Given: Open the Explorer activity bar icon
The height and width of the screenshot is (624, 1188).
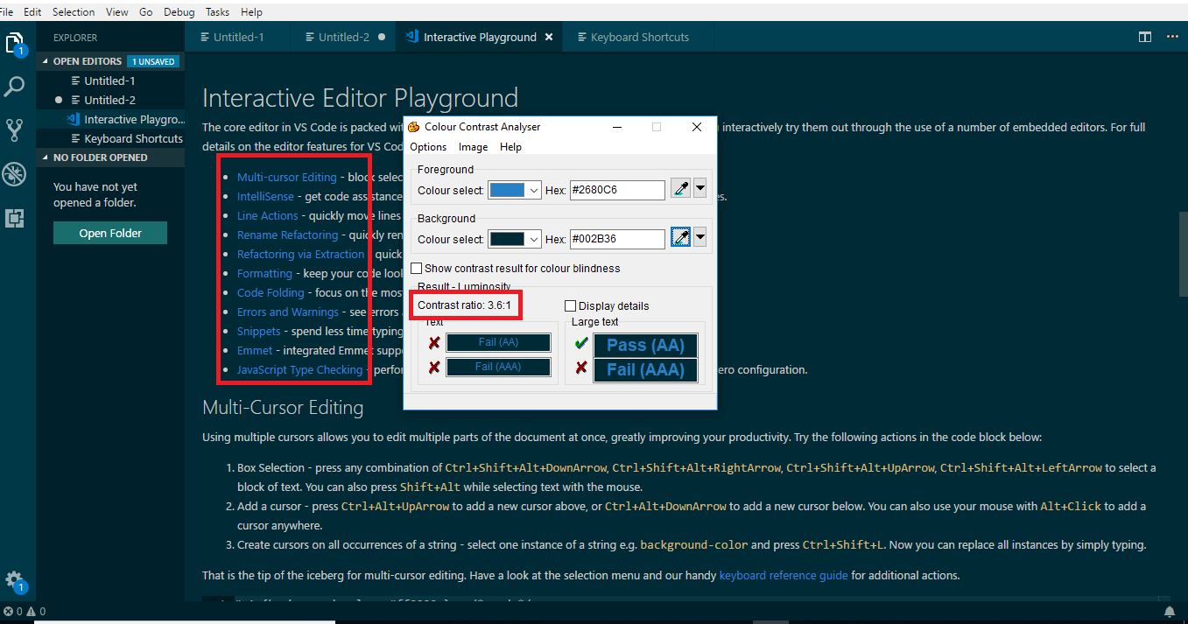Looking at the screenshot, I should (15, 44).
